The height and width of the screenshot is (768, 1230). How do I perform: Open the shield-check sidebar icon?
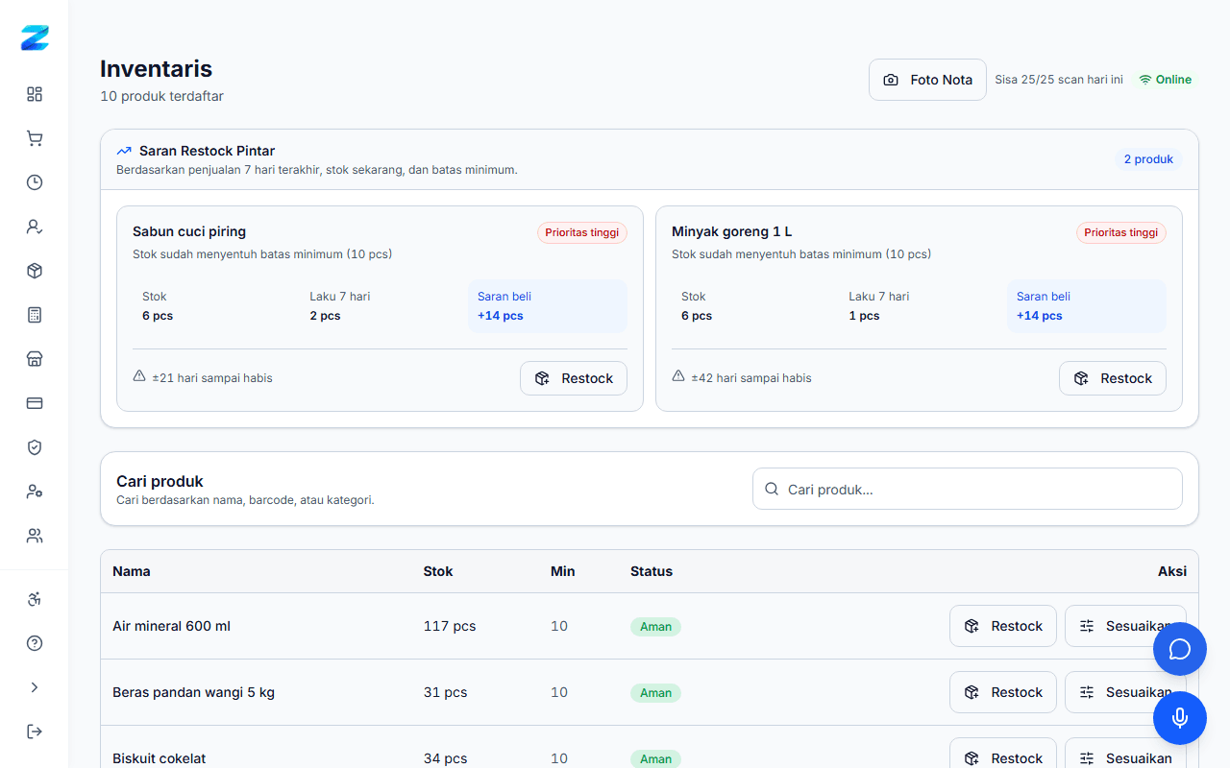(x=35, y=447)
